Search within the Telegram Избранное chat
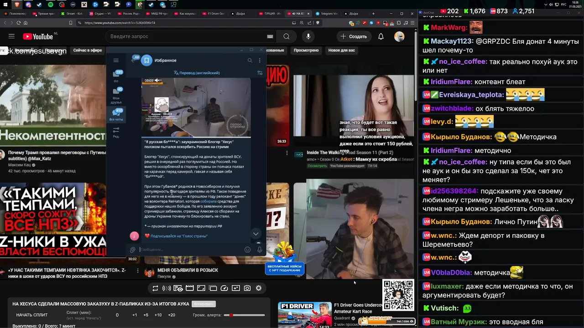The width and height of the screenshot is (584, 328). [x=250, y=60]
